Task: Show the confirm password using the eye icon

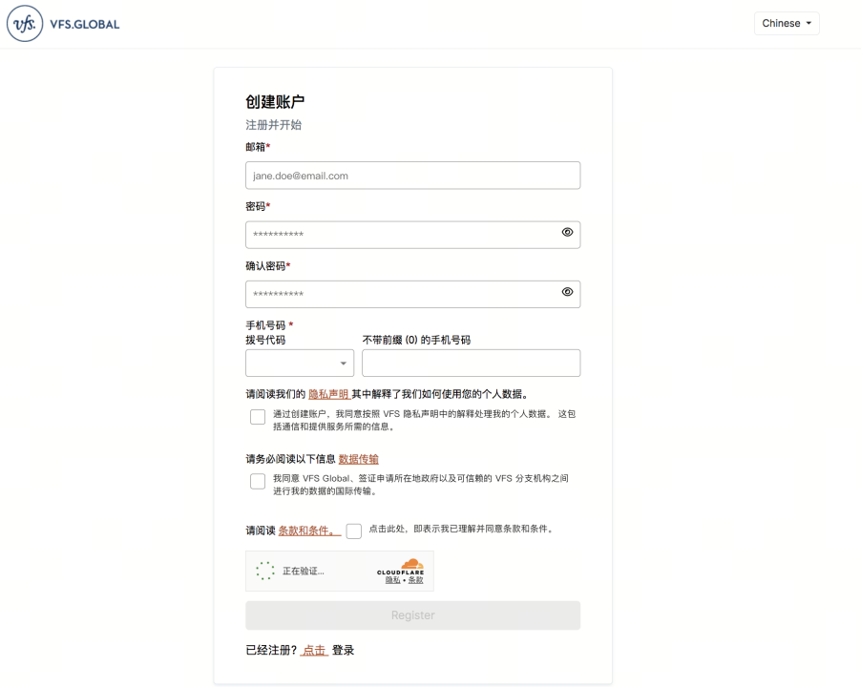Action: point(567,293)
